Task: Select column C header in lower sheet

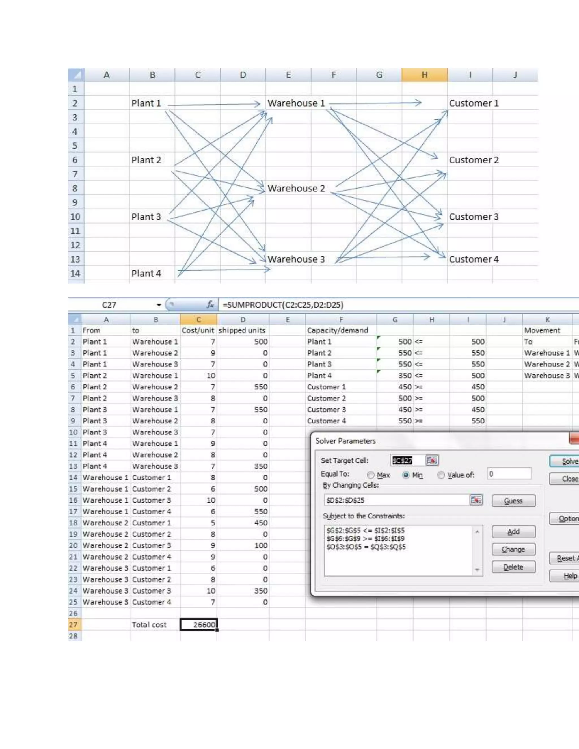Action: 198,320
